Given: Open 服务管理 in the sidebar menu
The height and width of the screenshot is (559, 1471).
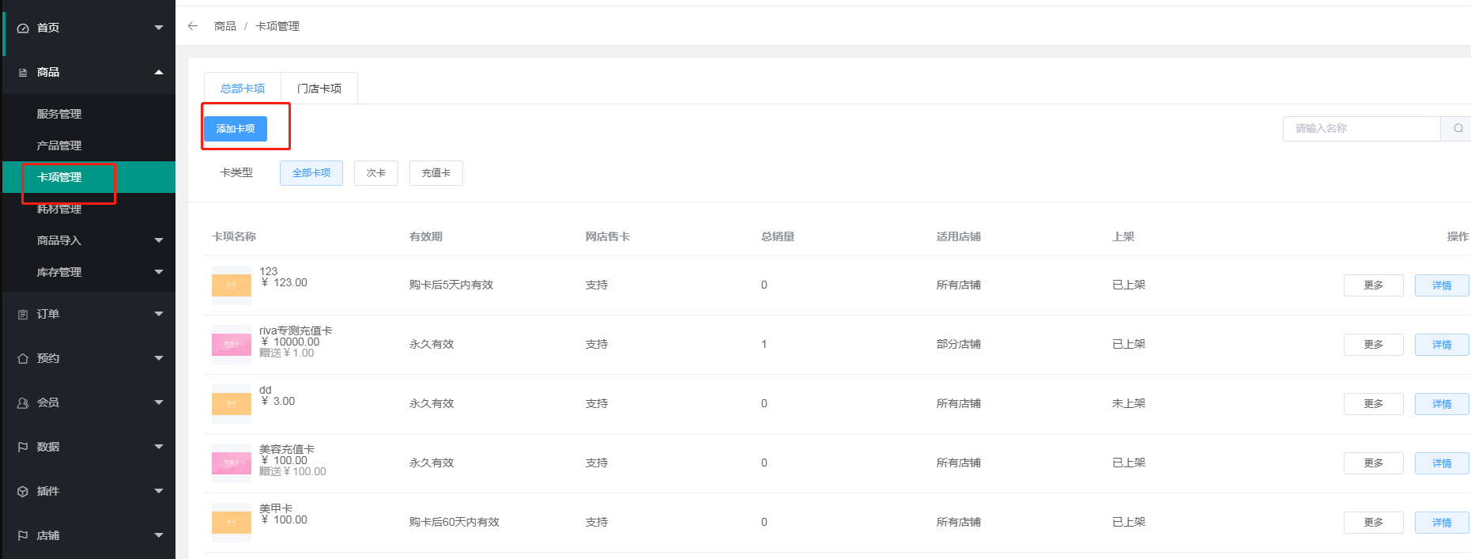Looking at the screenshot, I should (59, 114).
